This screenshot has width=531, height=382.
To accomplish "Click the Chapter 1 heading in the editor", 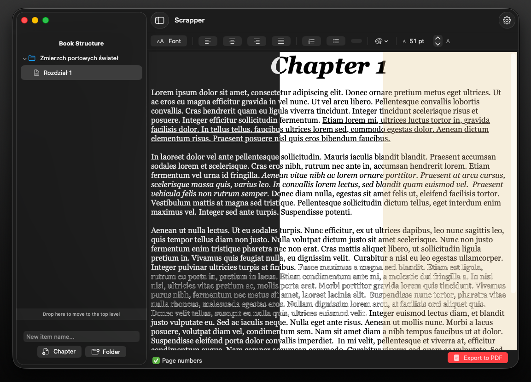I will click(328, 66).
